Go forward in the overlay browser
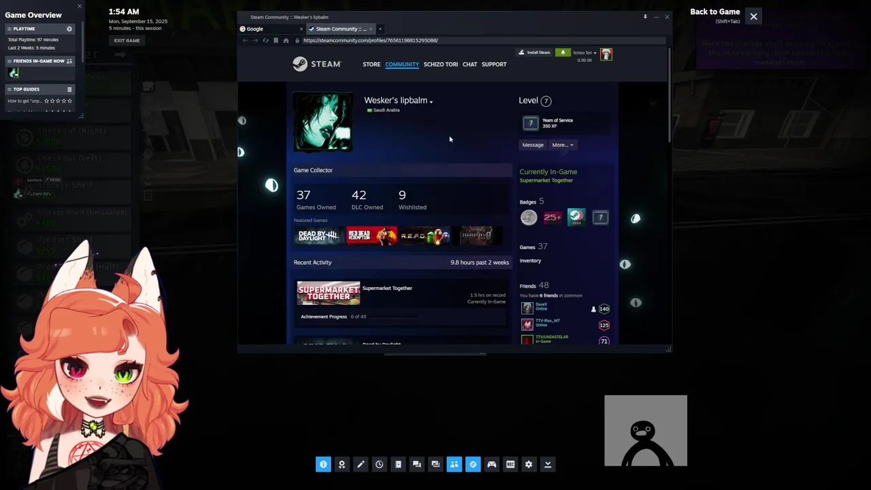Screen dimensions: 871x490 255,40
